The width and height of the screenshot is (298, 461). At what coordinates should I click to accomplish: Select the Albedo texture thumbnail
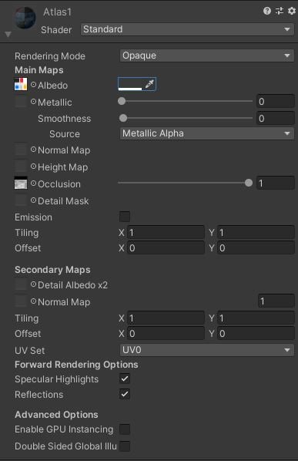[21, 84]
